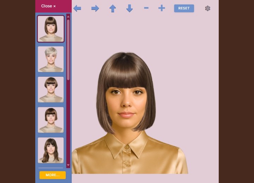Choose the long wavy hair with bangs thumbnail
Viewport: 254px width, 183px height.
point(51,150)
